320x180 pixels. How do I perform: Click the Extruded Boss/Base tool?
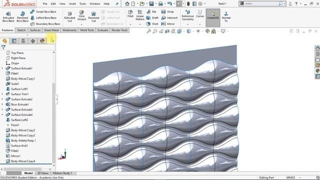(x=8, y=16)
